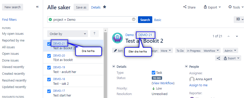Select the Updated recently filter

(x=14, y=87)
